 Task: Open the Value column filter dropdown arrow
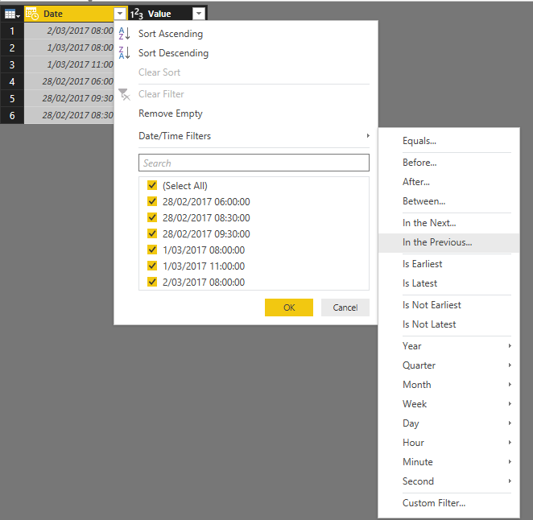pos(199,14)
